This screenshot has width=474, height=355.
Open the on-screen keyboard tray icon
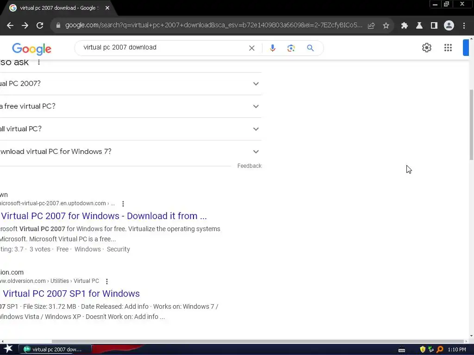tap(402, 350)
